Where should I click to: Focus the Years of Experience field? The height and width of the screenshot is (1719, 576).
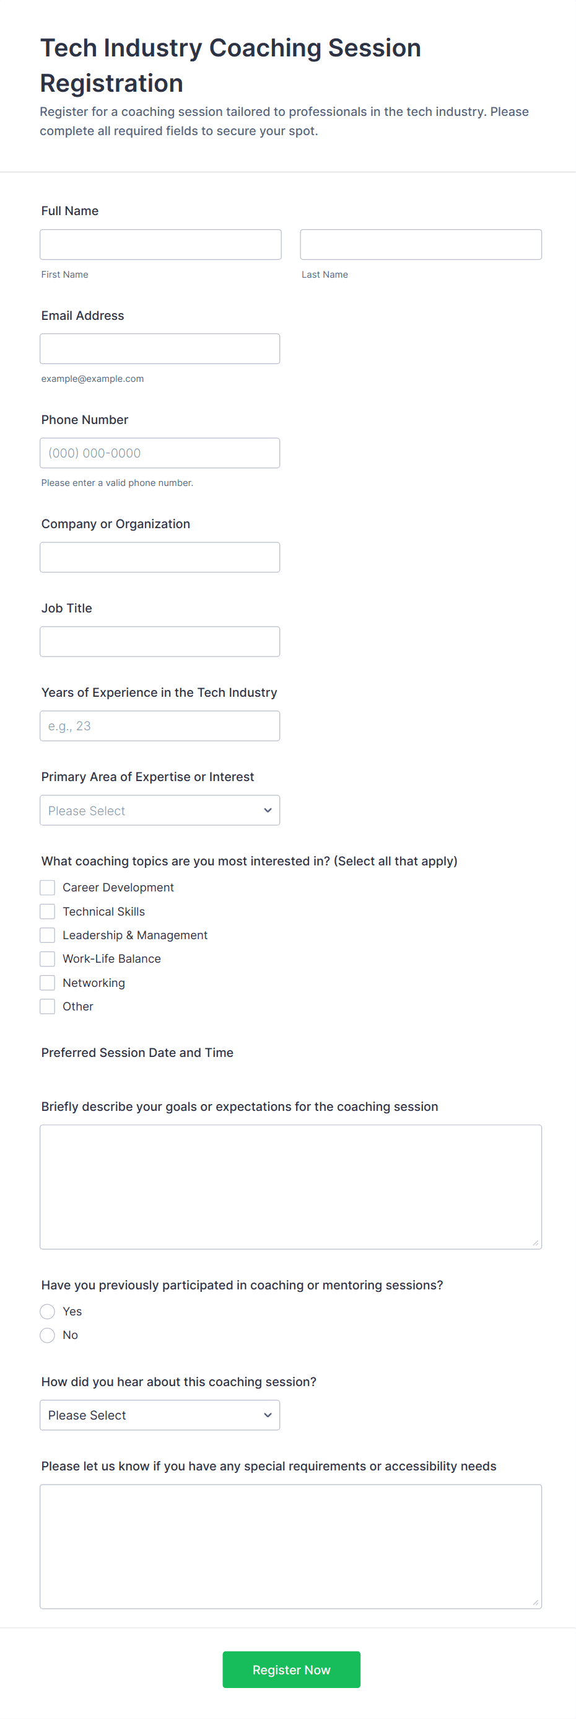160,726
